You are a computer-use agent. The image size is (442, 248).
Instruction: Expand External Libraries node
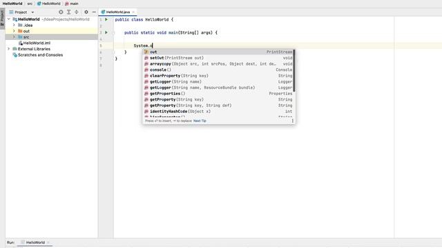coord(9,49)
